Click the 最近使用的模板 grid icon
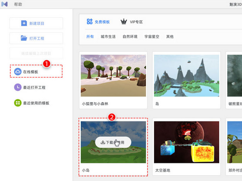The height and width of the screenshot is (181, 242). (x=18, y=103)
